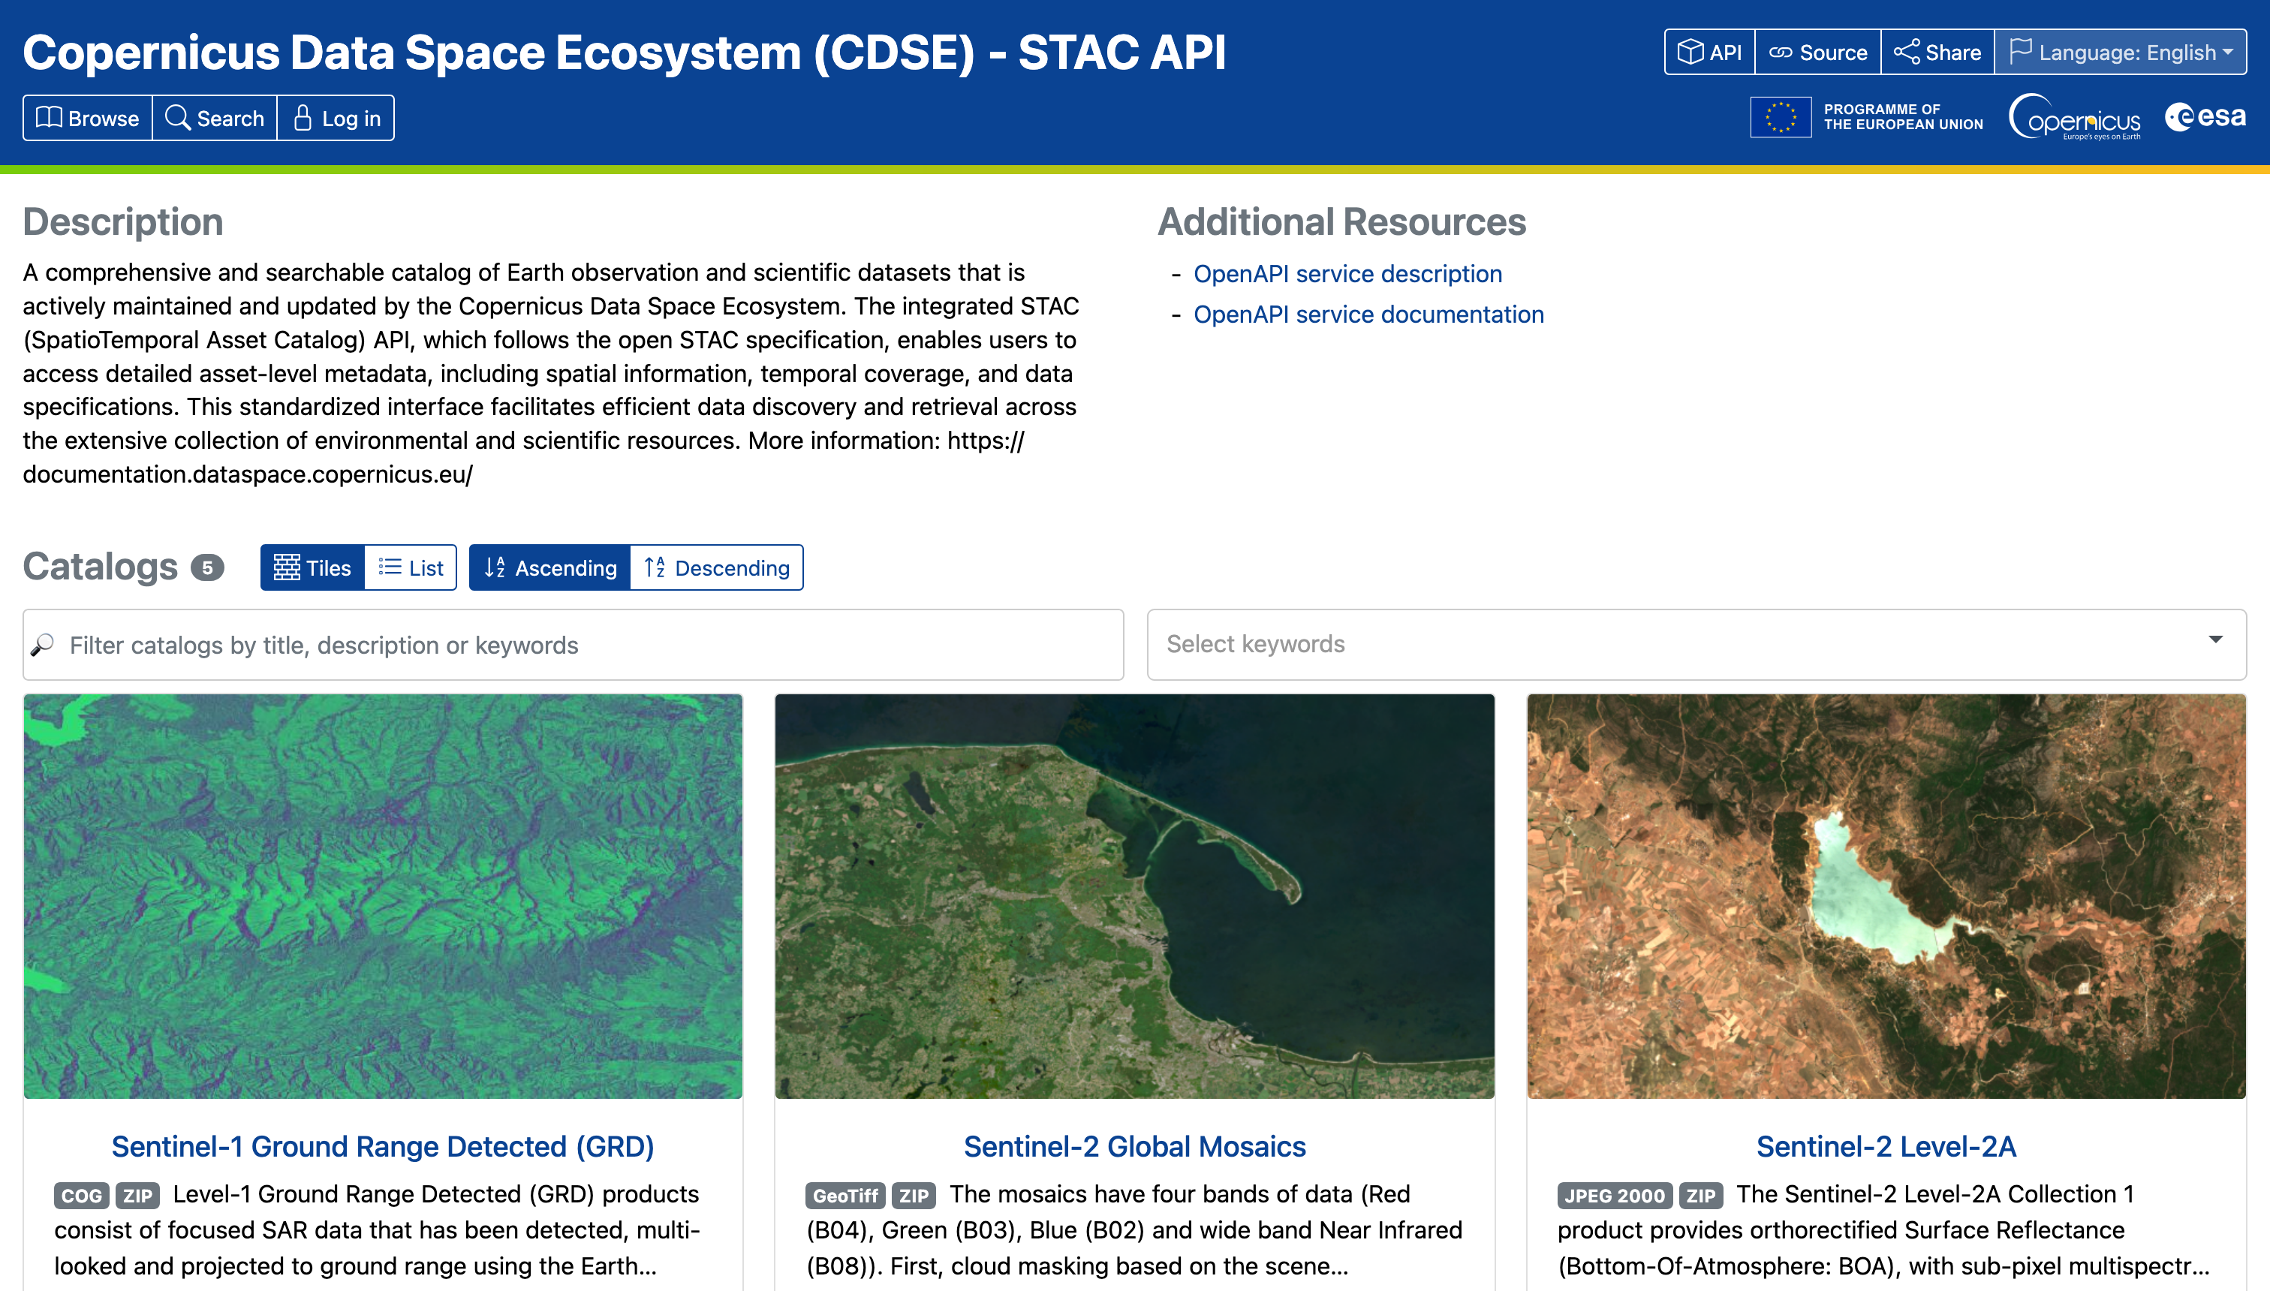Open Sentinel-1 Ground Range Detected (GRD) title
2270x1291 pixels.
[383, 1146]
